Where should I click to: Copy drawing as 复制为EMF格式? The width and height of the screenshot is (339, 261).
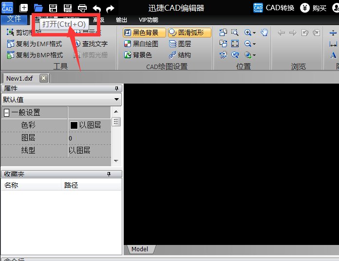click(35, 44)
